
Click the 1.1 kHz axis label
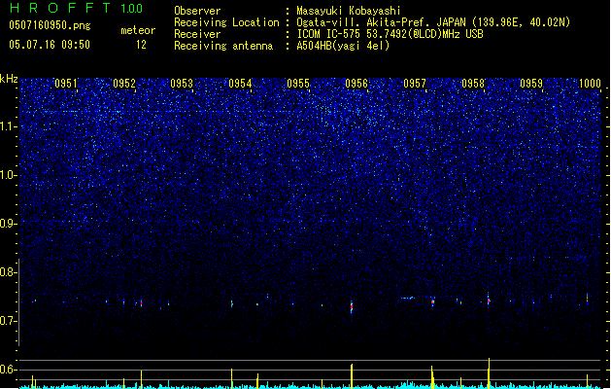[x=8, y=126]
